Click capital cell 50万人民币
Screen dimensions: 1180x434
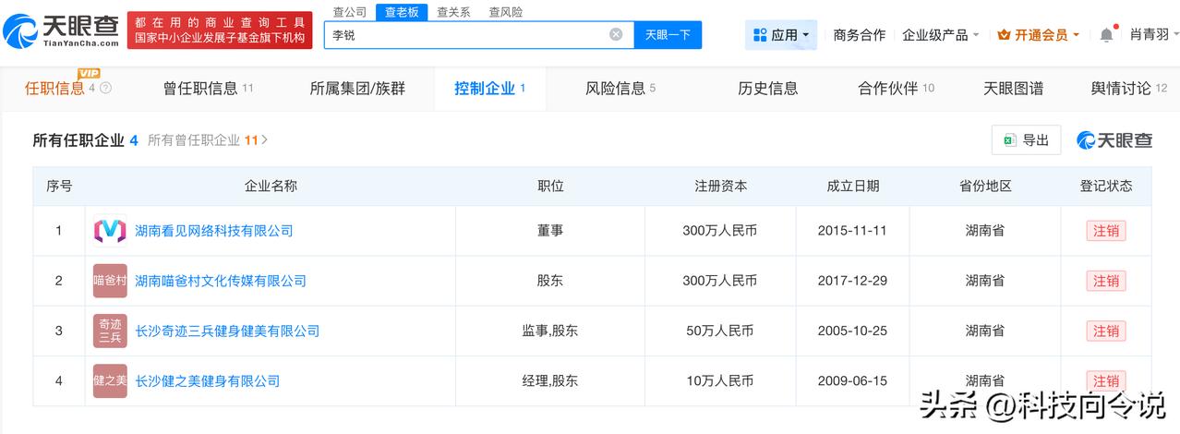pos(720,331)
